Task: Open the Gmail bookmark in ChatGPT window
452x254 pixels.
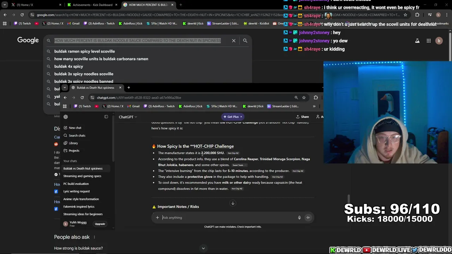Action: click(x=133, y=106)
